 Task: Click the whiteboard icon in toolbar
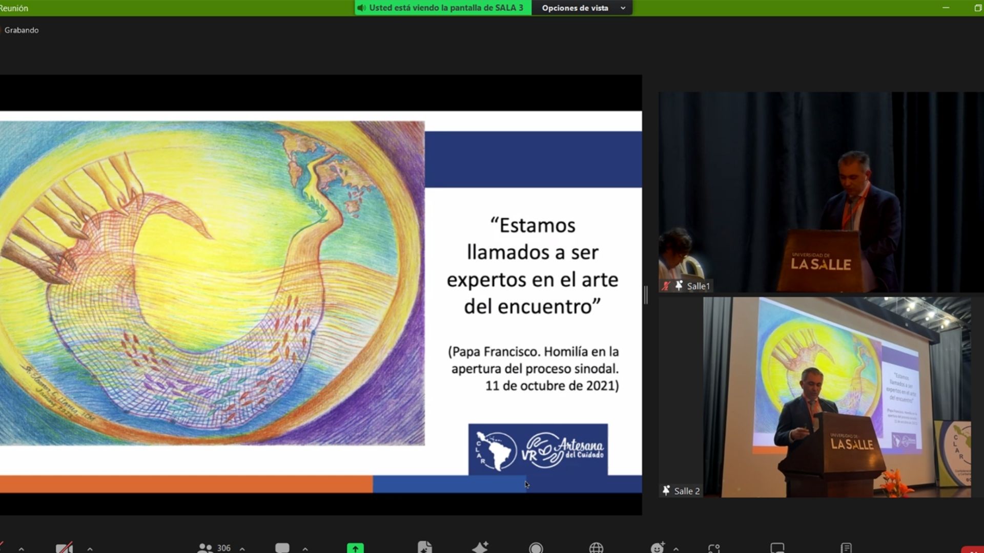pos(777,548)
